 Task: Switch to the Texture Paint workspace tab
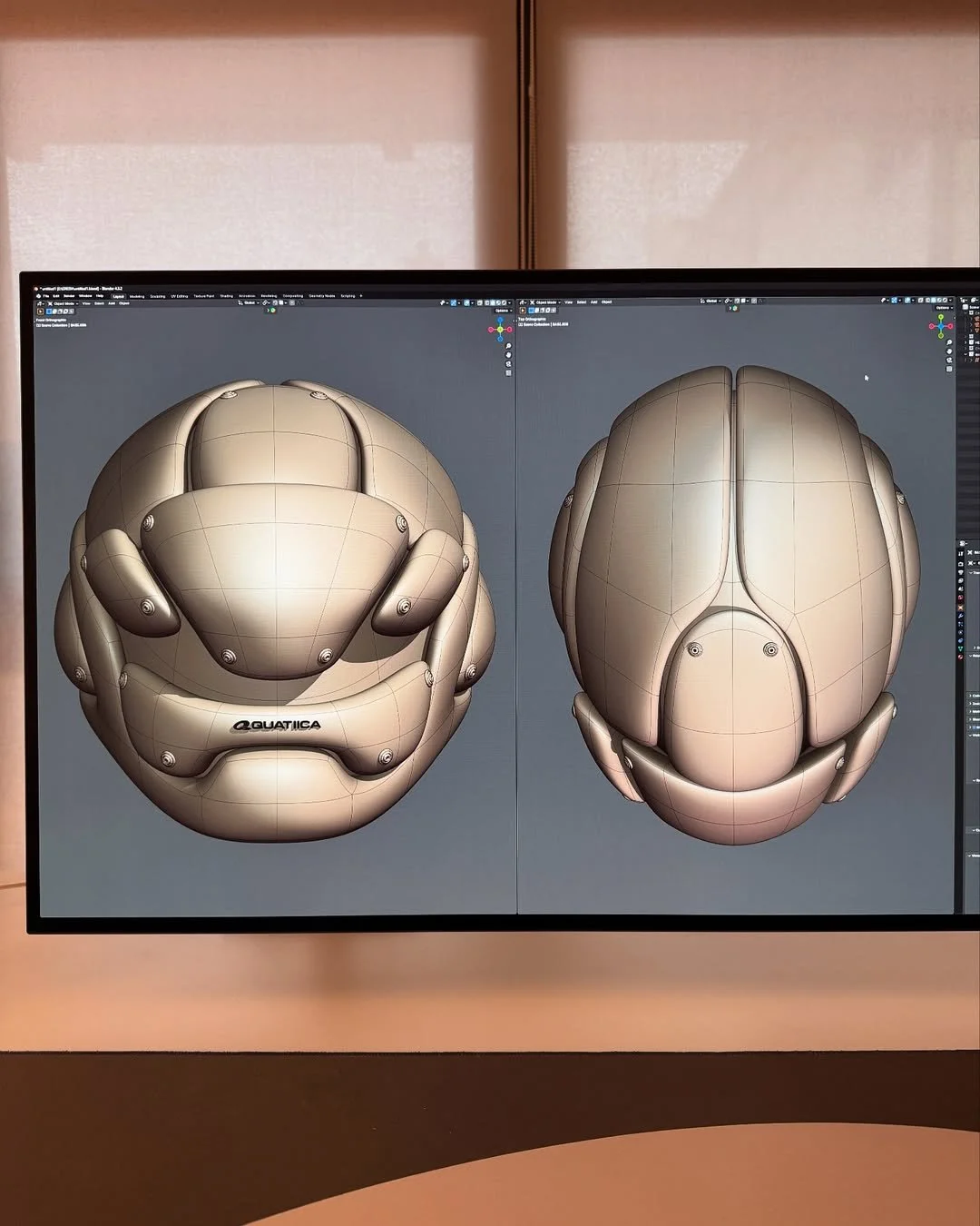click(204, 296)
